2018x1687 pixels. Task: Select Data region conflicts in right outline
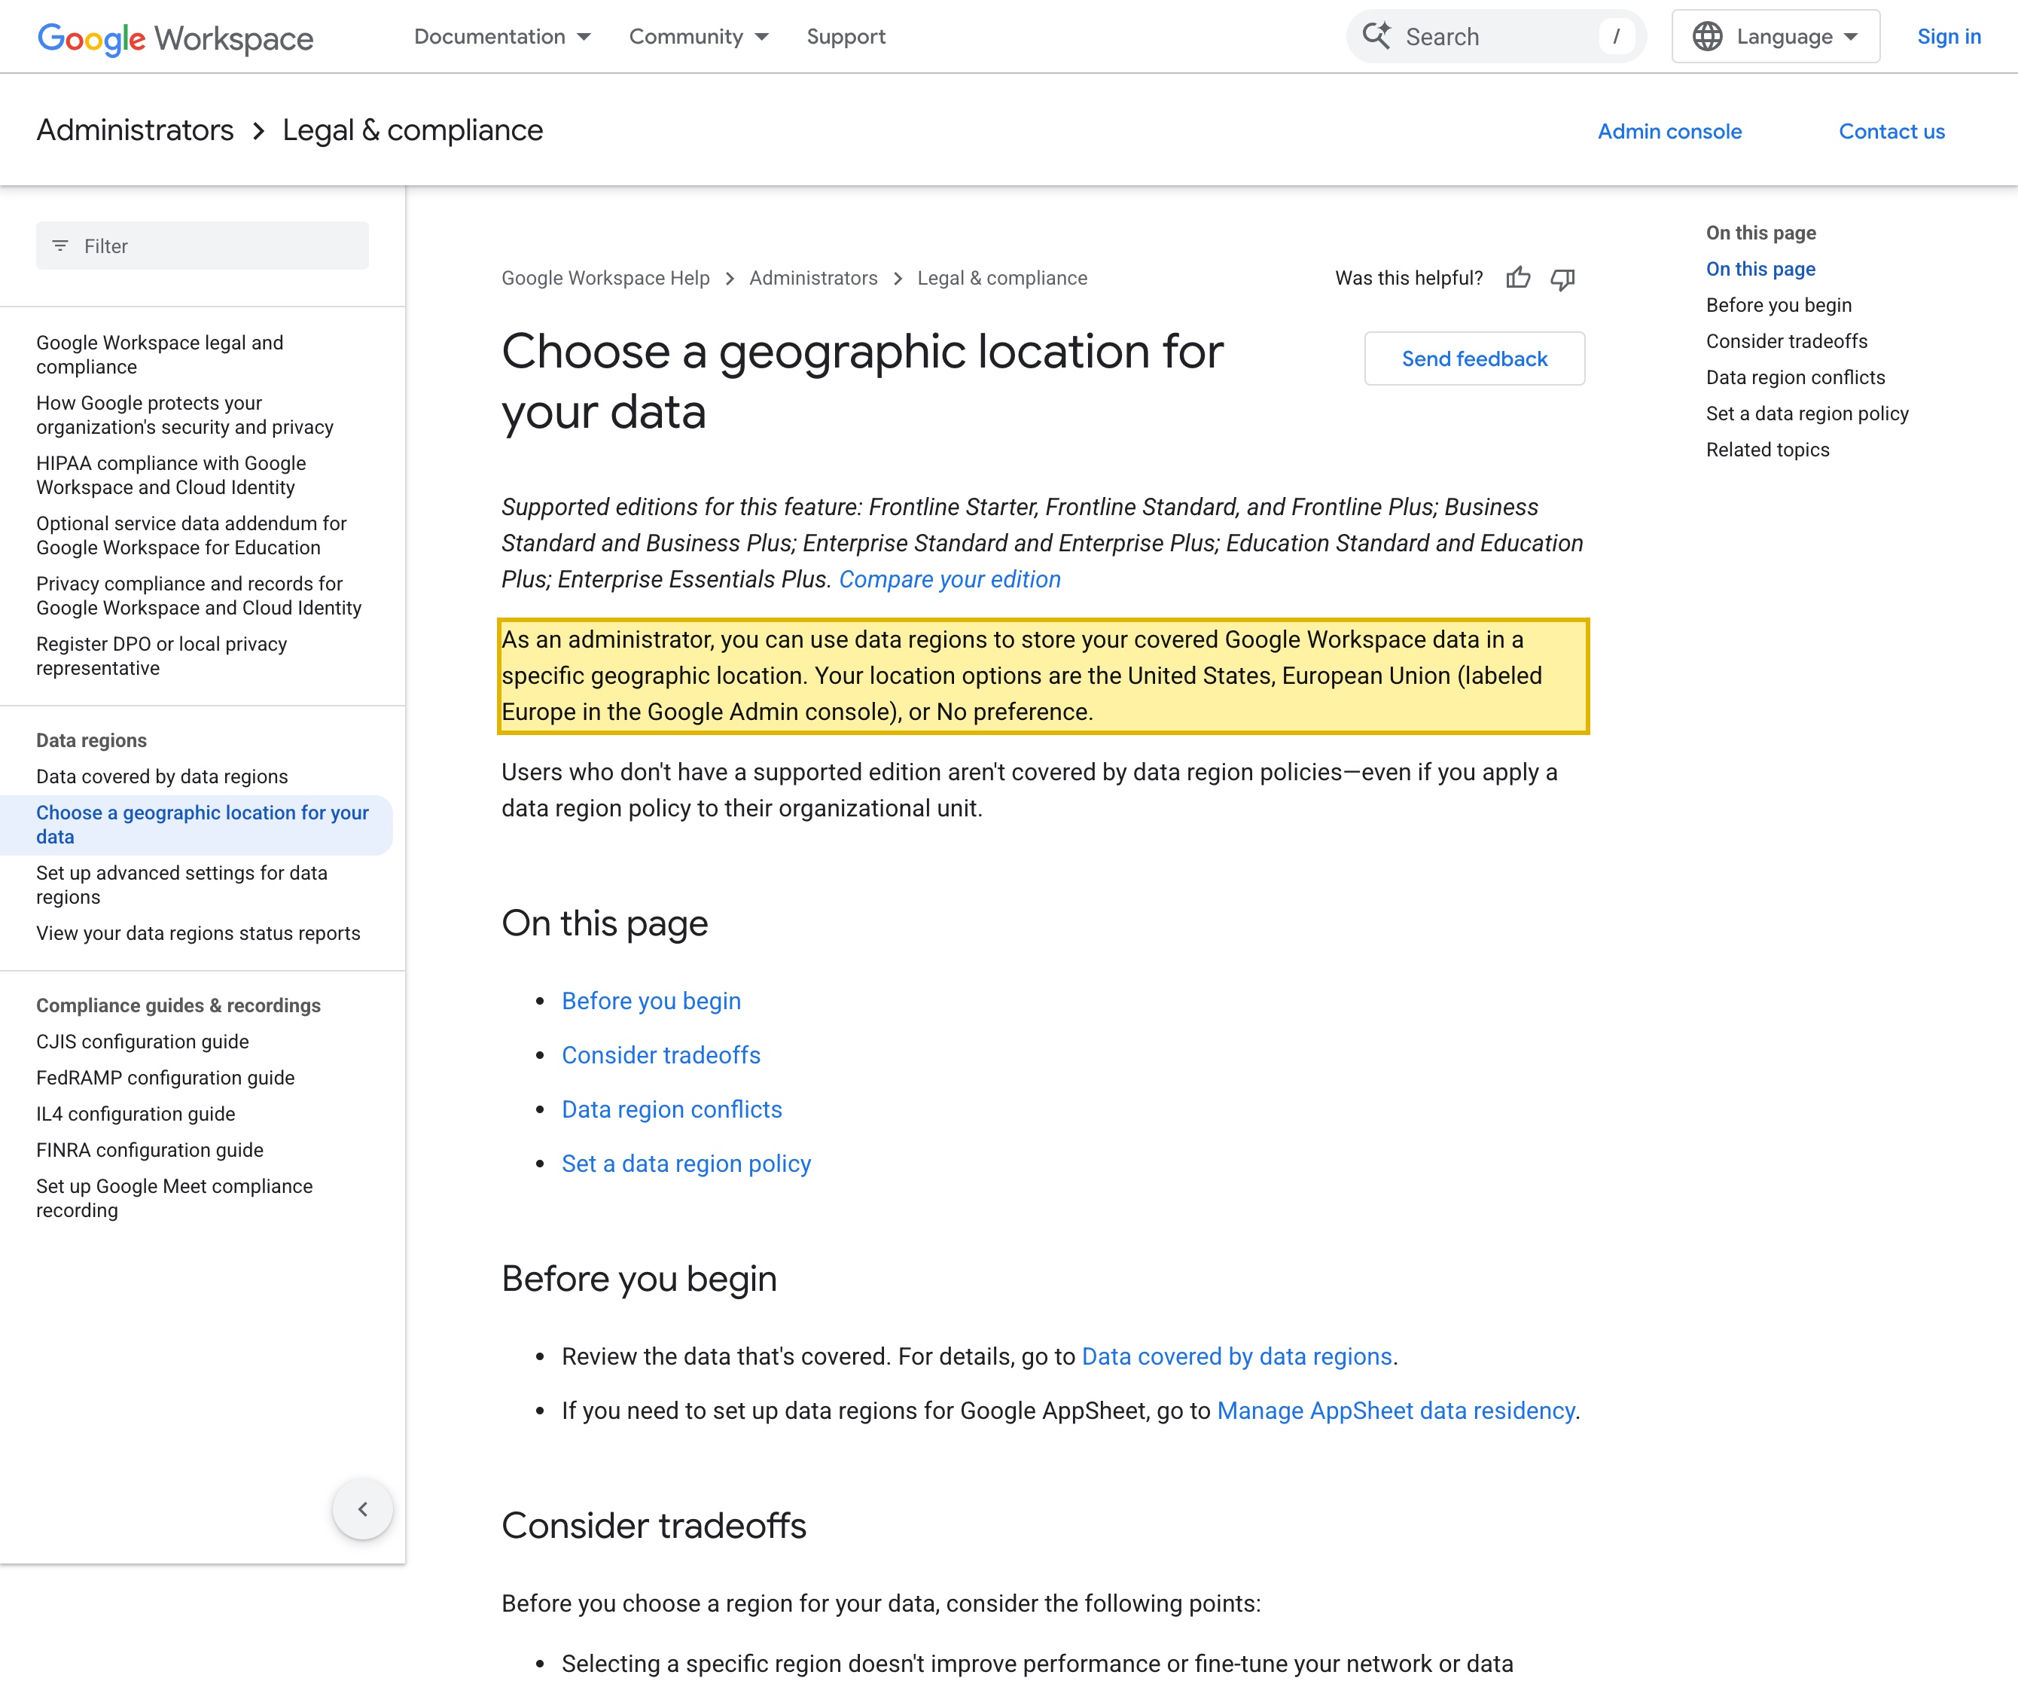click(x=1795, y=377)
